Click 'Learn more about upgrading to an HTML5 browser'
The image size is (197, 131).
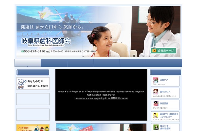[x=101, y=98]
